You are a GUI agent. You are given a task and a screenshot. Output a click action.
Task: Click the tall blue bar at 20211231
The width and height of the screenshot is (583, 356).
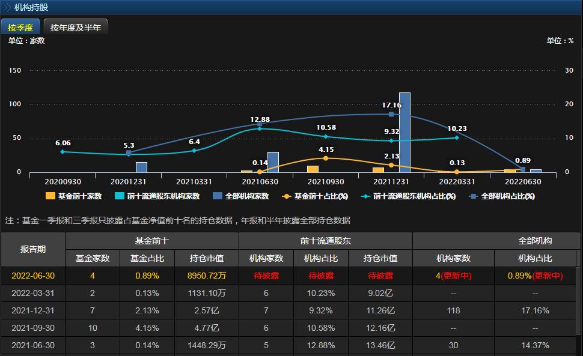click(404, 132)
